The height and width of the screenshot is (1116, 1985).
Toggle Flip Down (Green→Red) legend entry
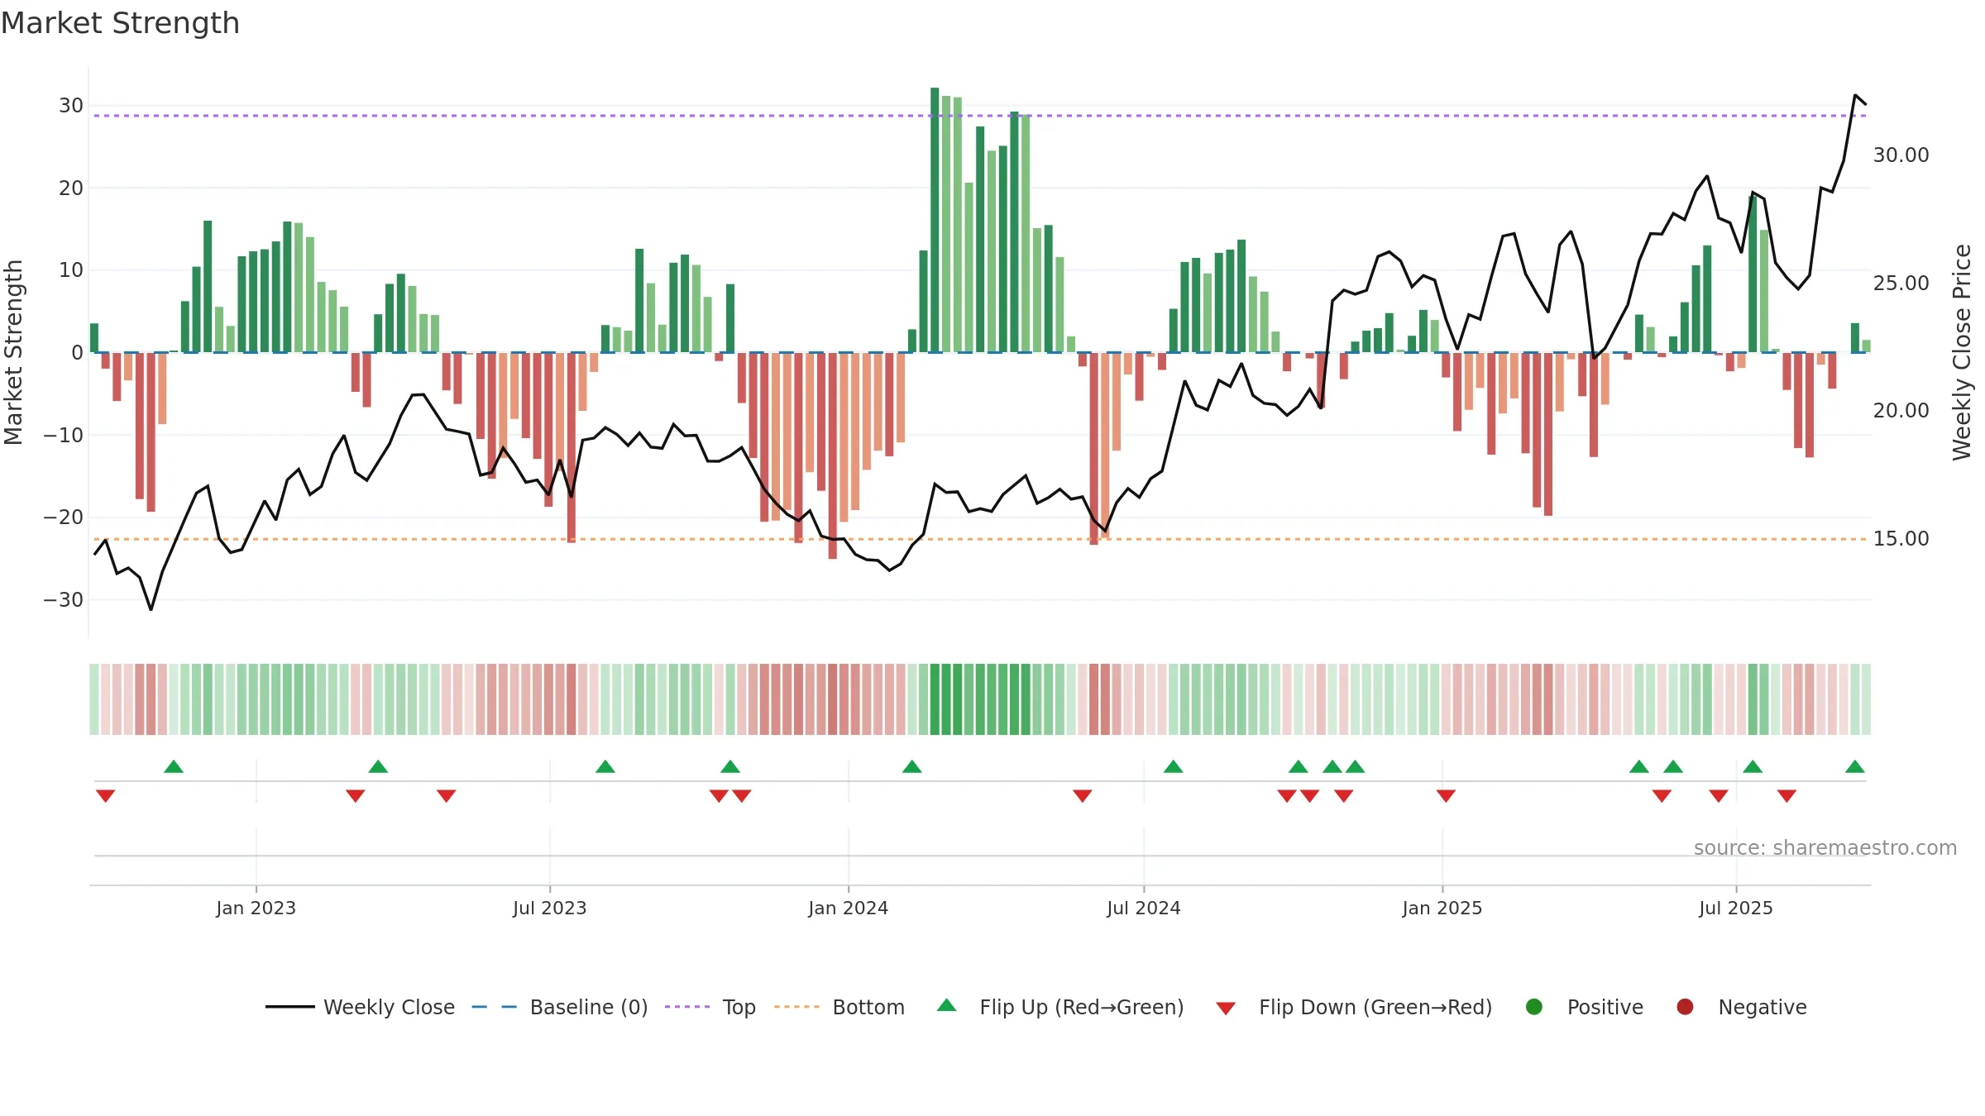click(x=1354, y=1007)
